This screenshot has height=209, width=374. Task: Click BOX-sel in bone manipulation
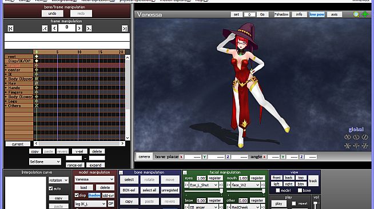click(129, 190)
